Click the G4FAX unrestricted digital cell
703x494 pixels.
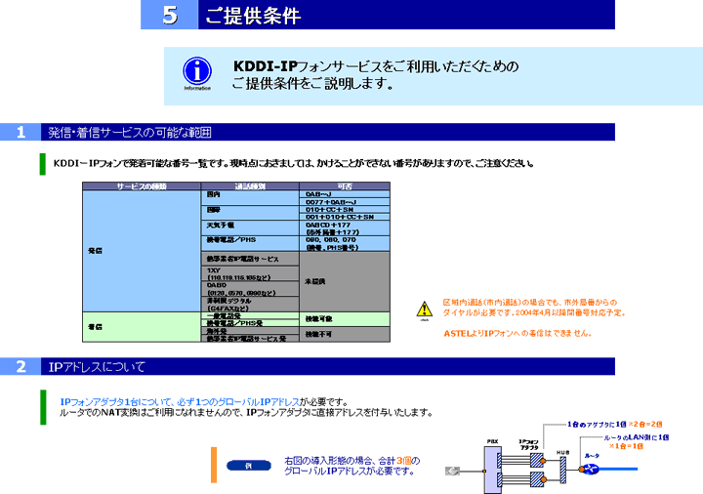(x=250, y=304)
